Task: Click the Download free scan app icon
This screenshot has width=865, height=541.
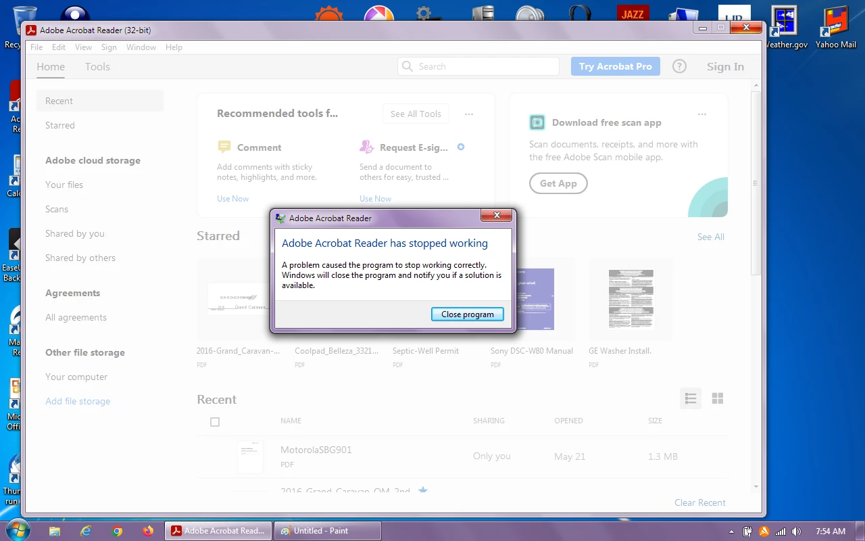Action: 537,122
